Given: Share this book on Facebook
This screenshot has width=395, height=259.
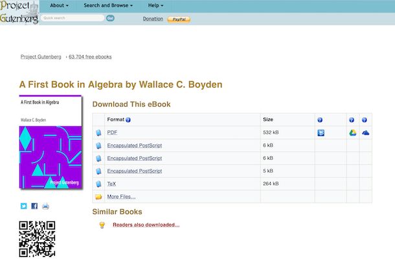Looking at the screenshot, I should [x=34, y=207].
